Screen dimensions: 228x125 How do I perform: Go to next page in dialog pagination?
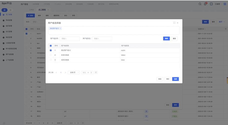tap(65, 72)
